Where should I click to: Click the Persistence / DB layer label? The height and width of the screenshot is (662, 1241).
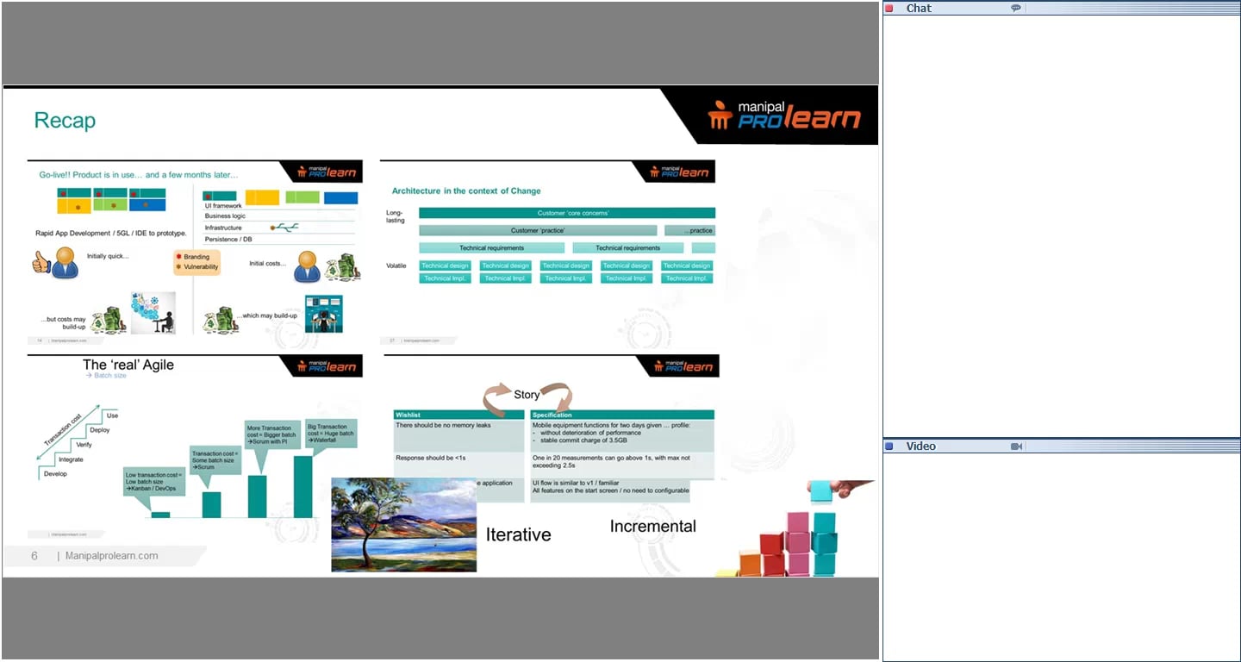[x=228, y=239]
